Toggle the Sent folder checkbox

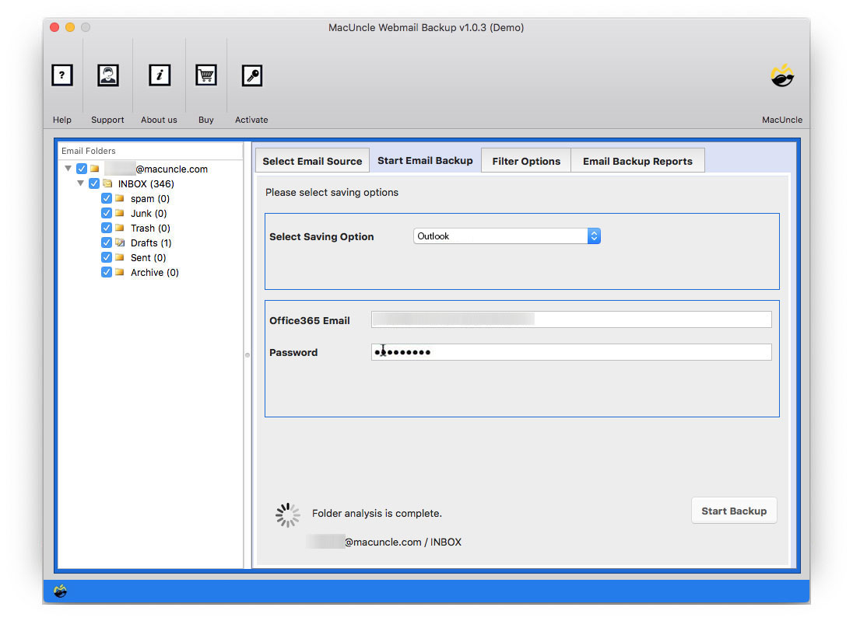[107, 257]
